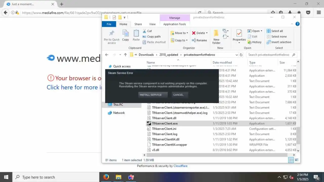Open Move to dropdown
324x182 pixels.
[179, 33]
